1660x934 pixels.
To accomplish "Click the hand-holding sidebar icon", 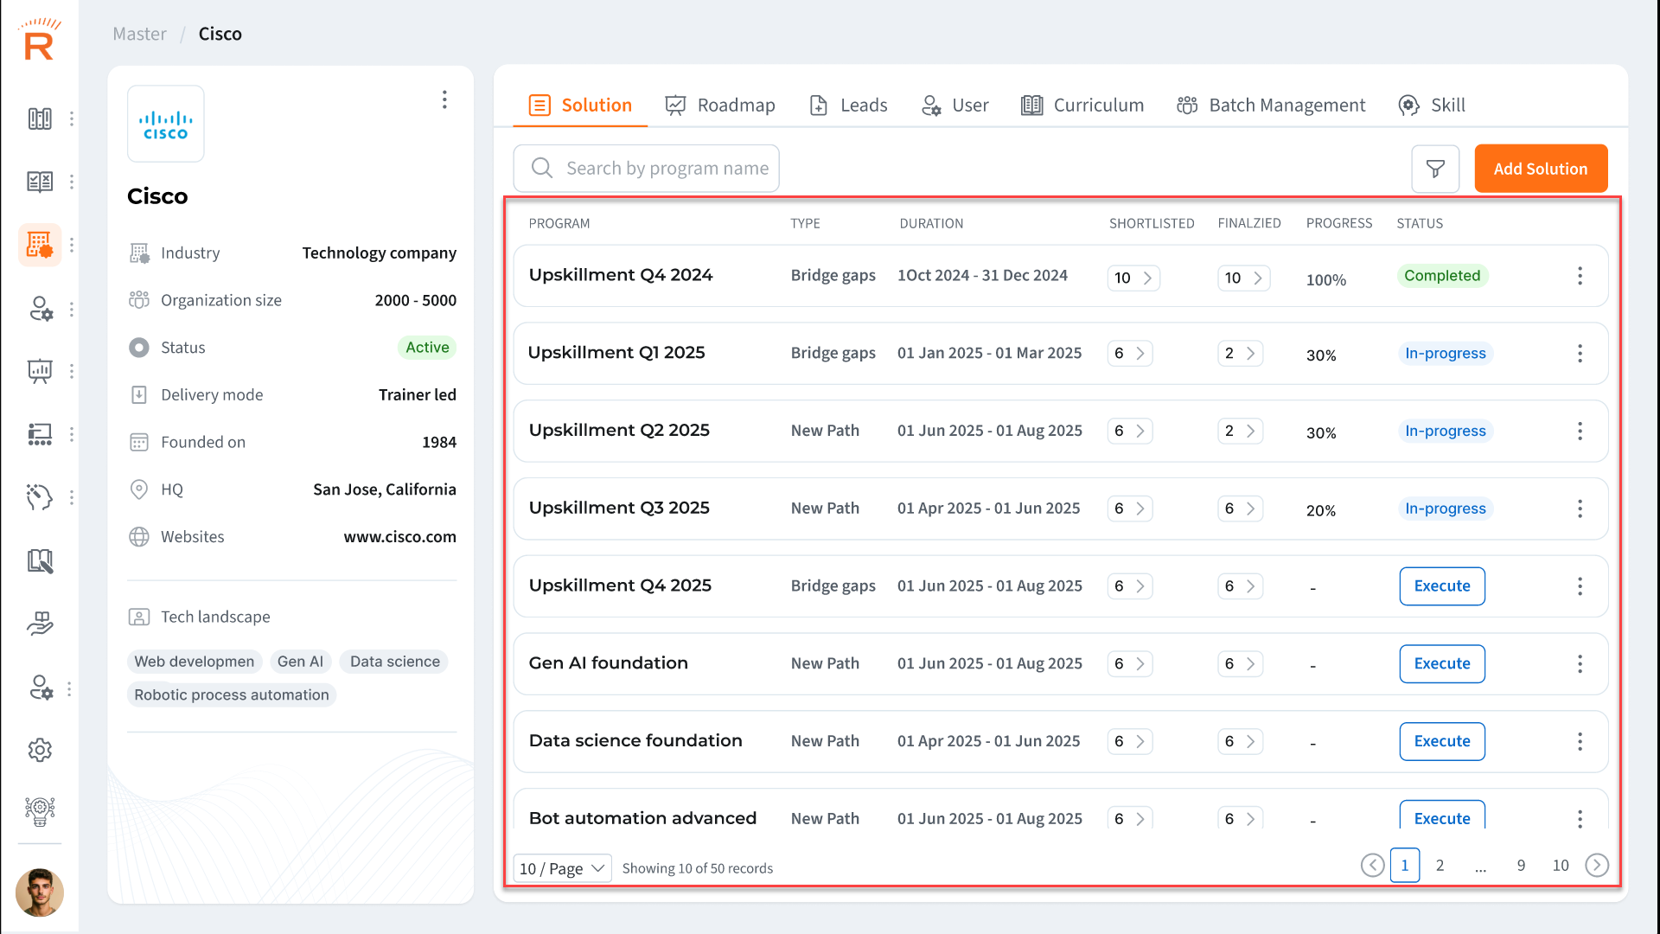I will point(40,624).
